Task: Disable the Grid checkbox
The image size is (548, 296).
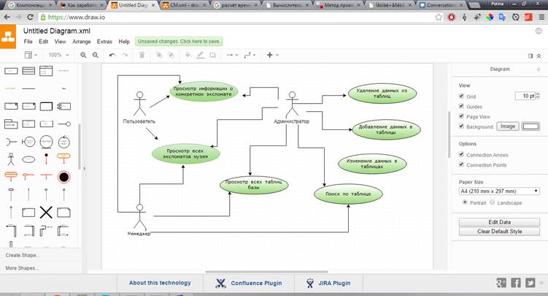Action: pos(460,96)
